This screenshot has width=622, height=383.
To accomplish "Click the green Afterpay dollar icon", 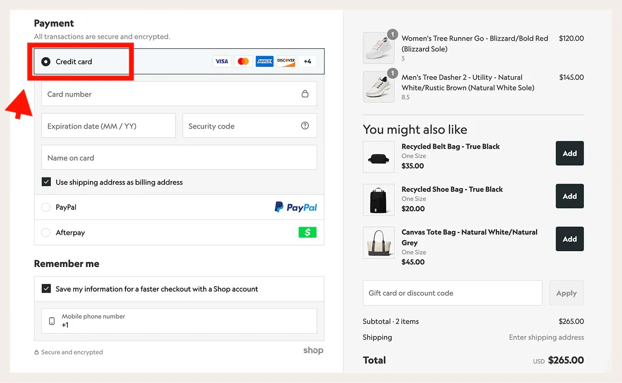I will point(307,232).
